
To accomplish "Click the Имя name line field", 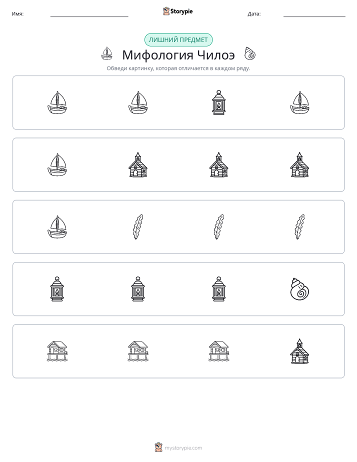I will point(89,14).
